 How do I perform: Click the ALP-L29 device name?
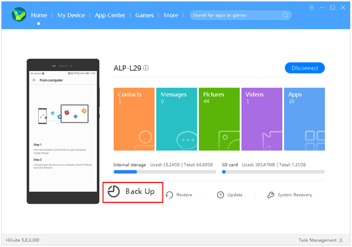(127, 68)
